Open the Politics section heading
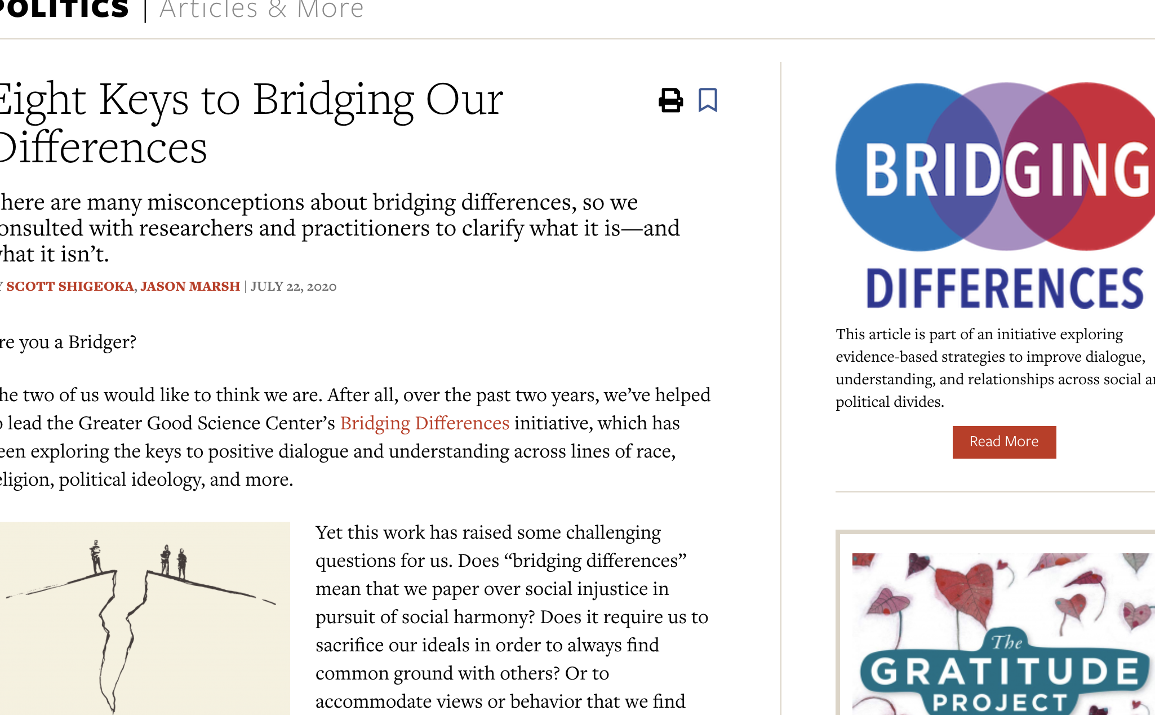1155x715 pixels. pyautogui.click(x=64, y=9)
